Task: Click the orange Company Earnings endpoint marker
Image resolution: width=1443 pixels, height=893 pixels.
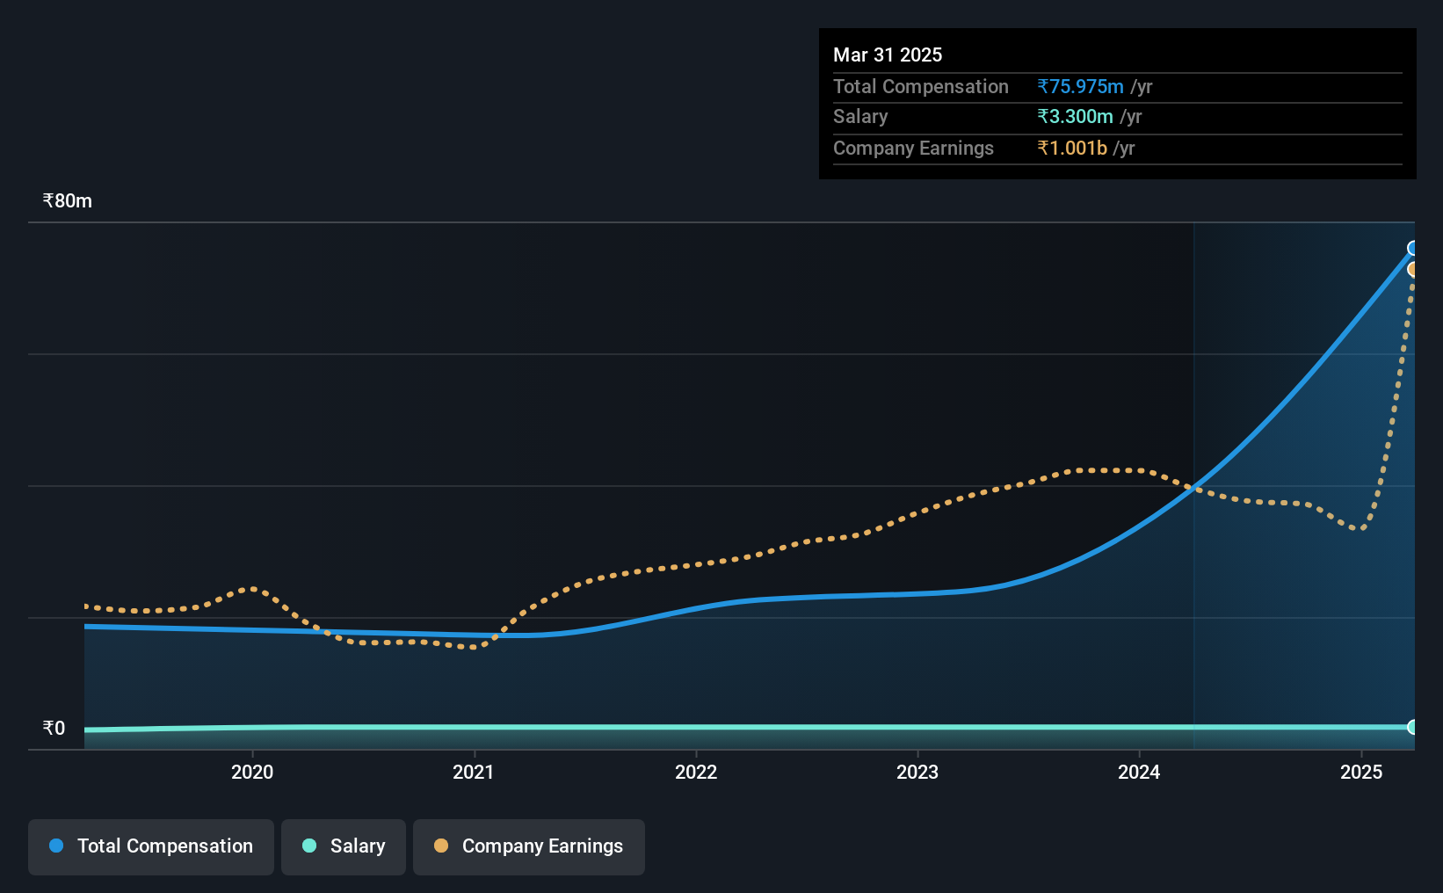Action: click(x=1413, y=269)
